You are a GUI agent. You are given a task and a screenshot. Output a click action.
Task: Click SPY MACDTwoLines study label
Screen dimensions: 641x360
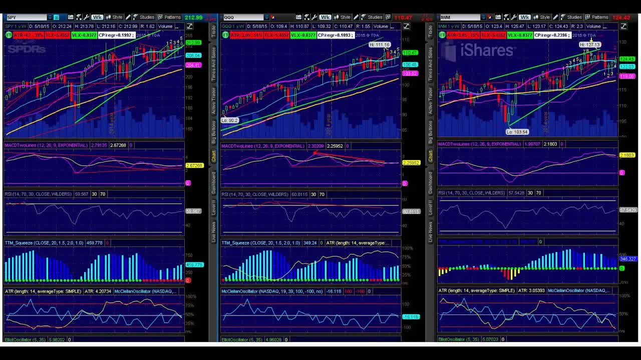pyautogui.click(x=46, y=145)
